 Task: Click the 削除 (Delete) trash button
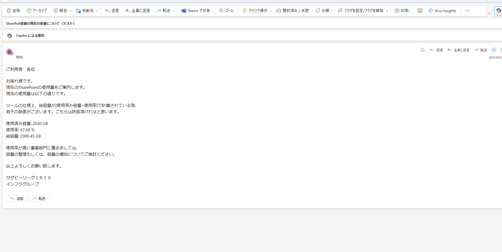pos(13,10)
